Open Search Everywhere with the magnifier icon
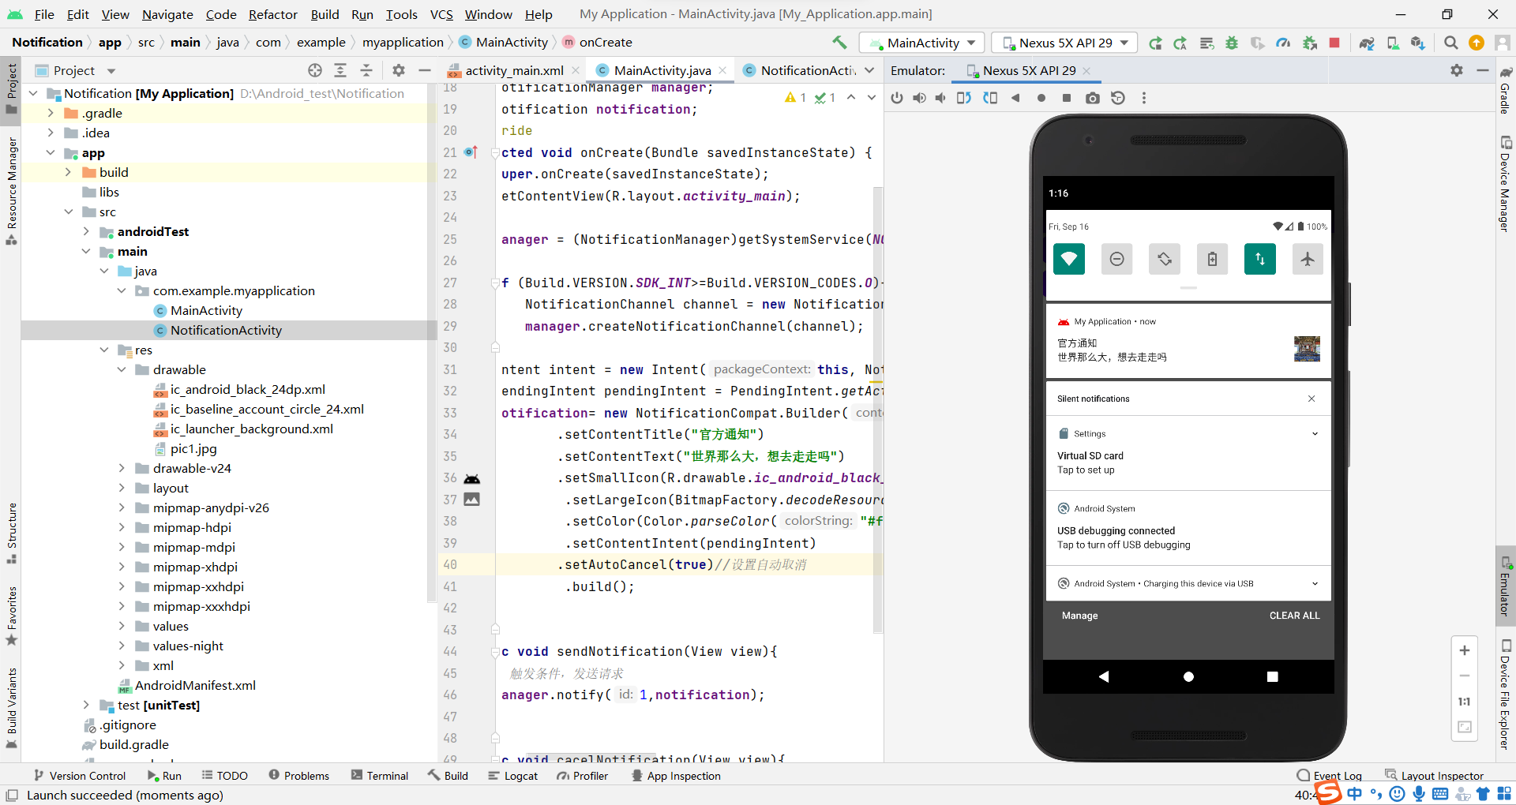This screenshot has height=805, width=1516. coord(1450,43)
